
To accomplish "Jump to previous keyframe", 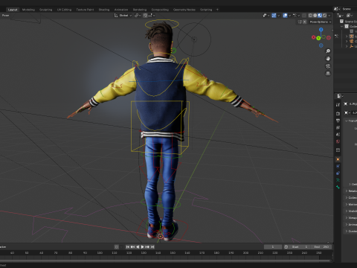I will pyautogui.click(x=132, y=247).
